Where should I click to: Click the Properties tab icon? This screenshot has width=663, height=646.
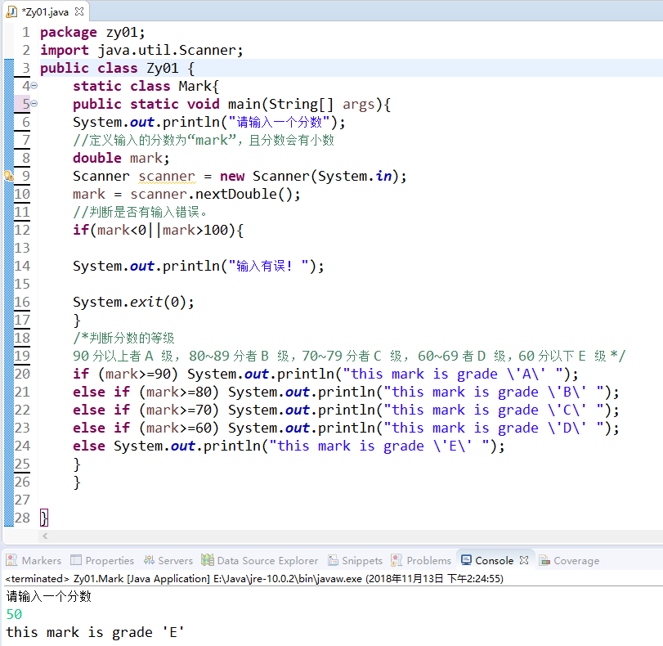76,560
